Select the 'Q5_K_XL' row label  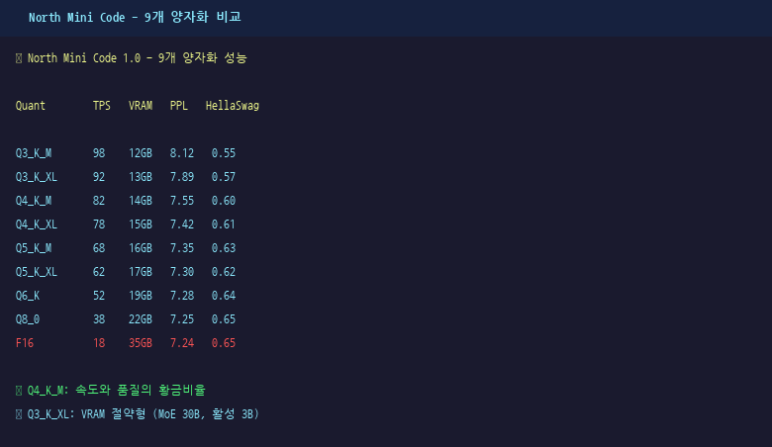click(x=37, y=272)
